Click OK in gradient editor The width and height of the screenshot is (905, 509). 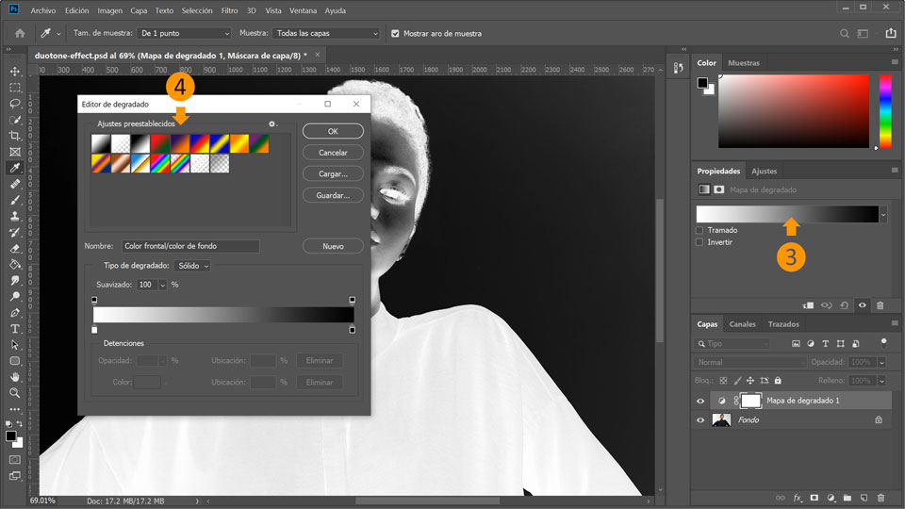333,132
